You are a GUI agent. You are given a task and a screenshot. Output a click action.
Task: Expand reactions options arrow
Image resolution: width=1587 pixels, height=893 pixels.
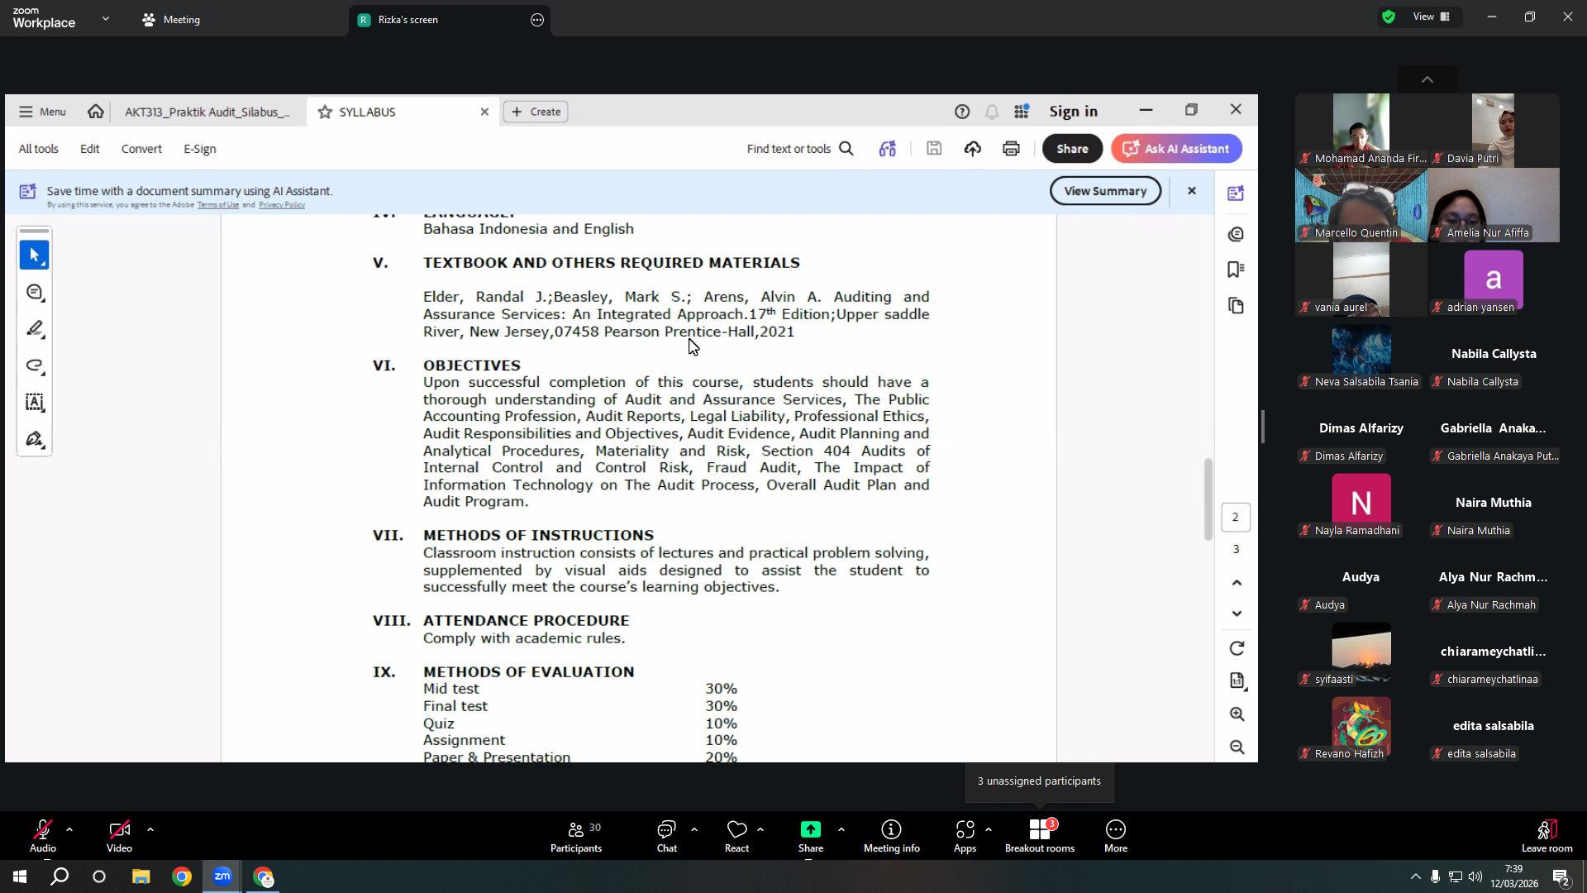(760, 829)
